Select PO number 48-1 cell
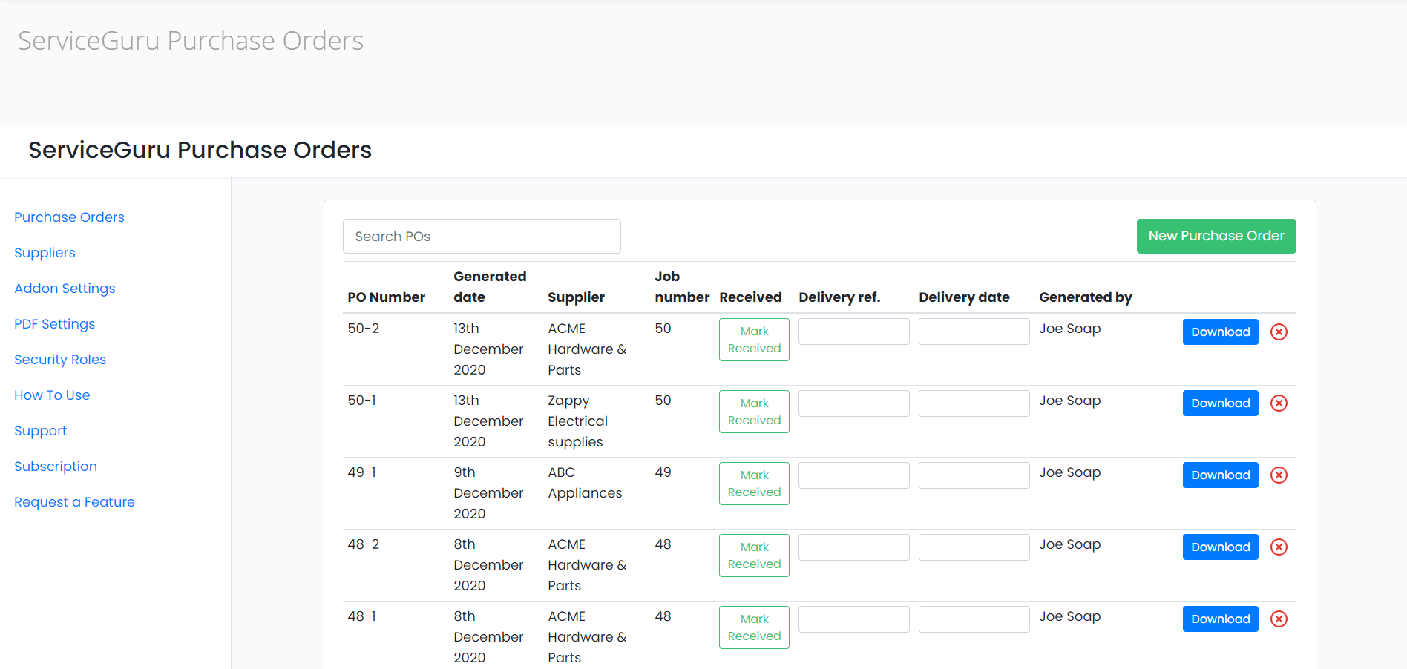The height and width of the screenshot is (669, 1407). 361,616
